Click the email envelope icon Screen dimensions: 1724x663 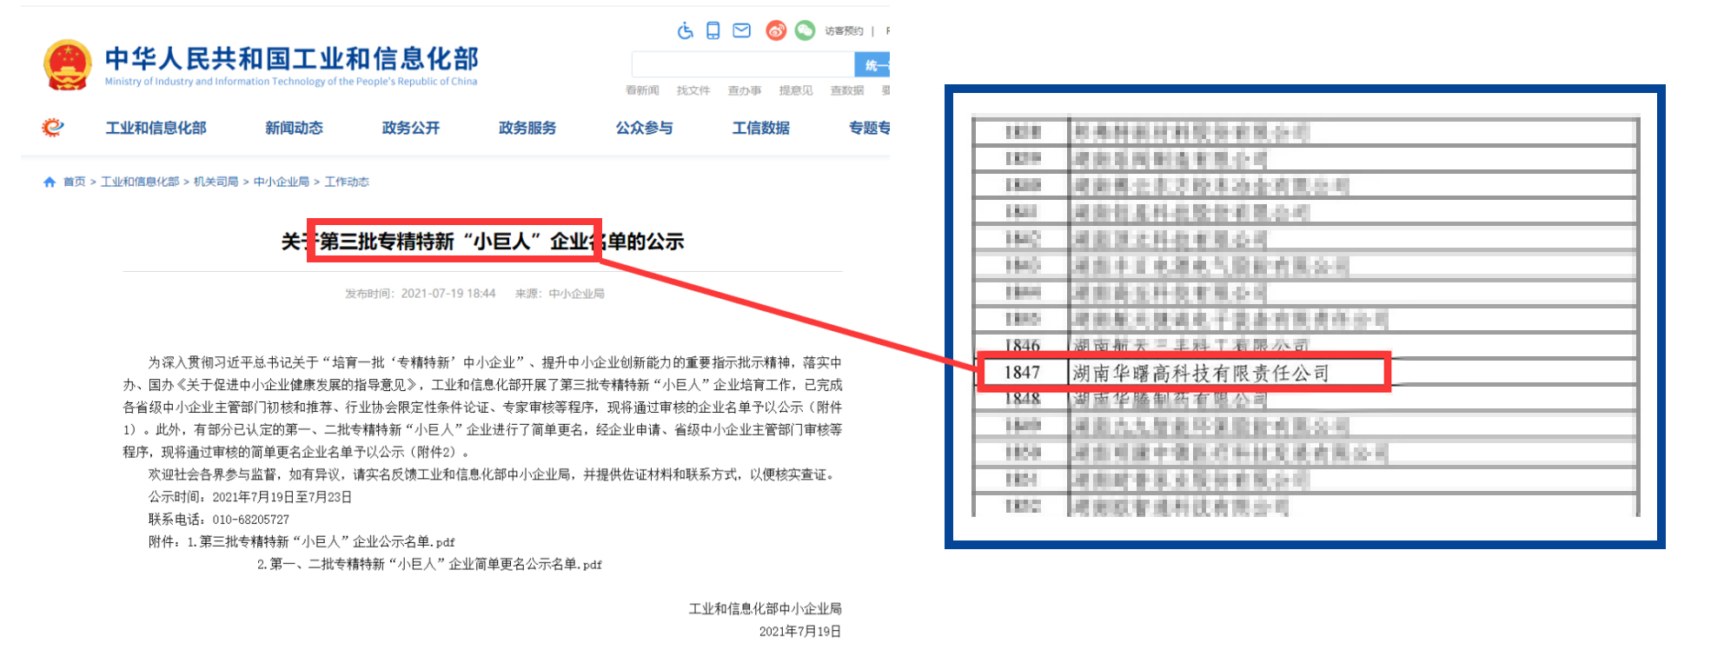pos(741,31)
